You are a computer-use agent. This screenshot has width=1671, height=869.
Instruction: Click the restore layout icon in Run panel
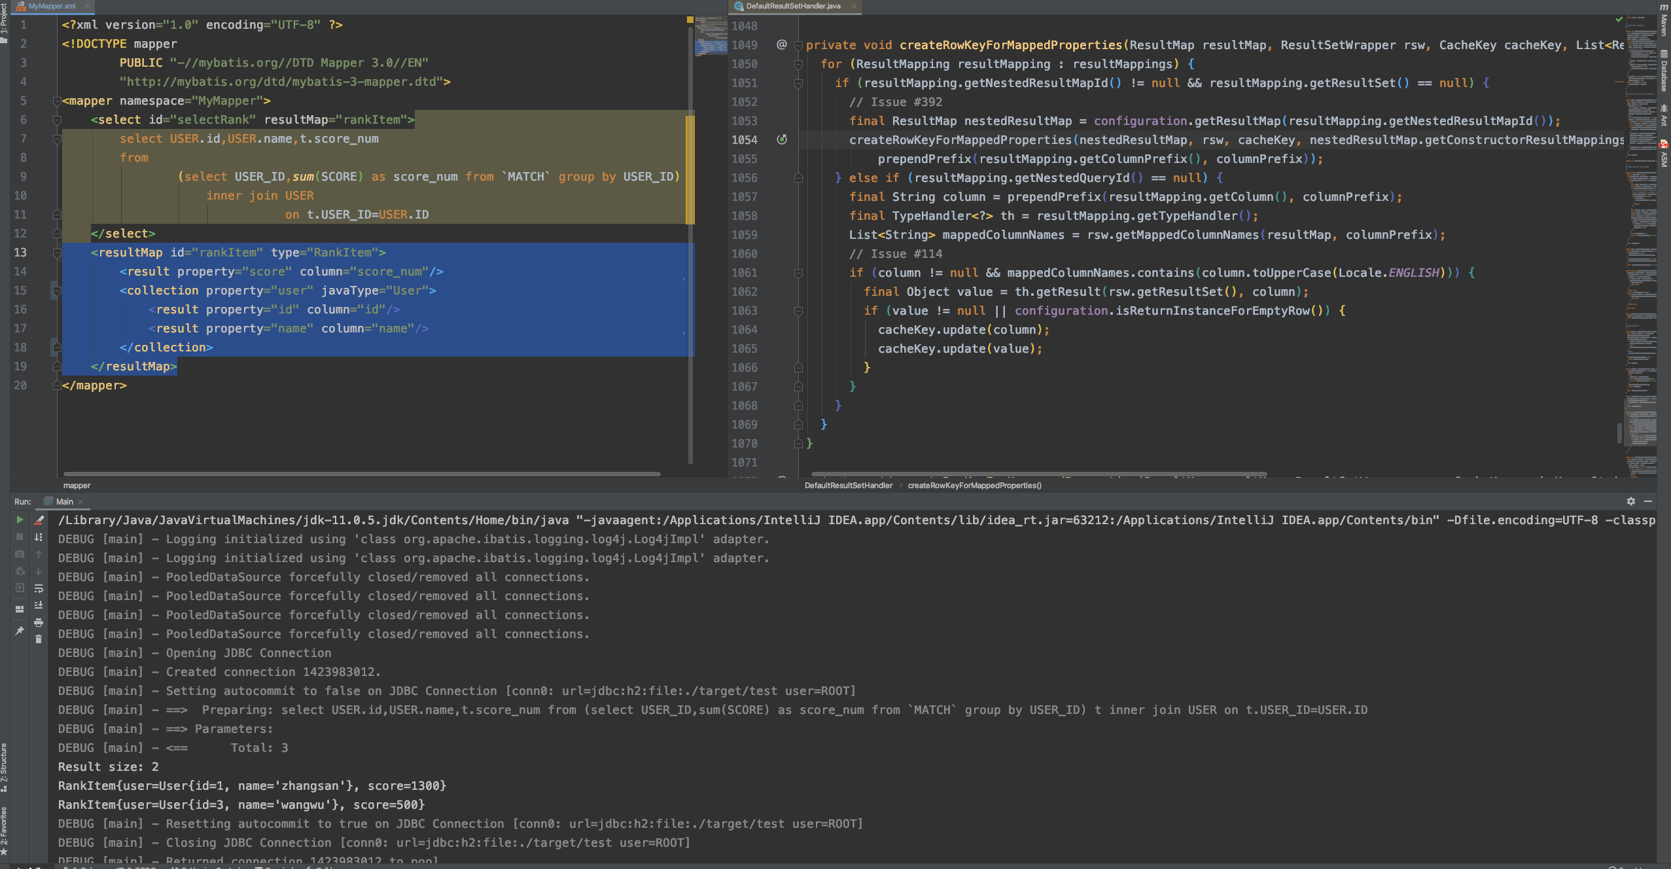20,609
